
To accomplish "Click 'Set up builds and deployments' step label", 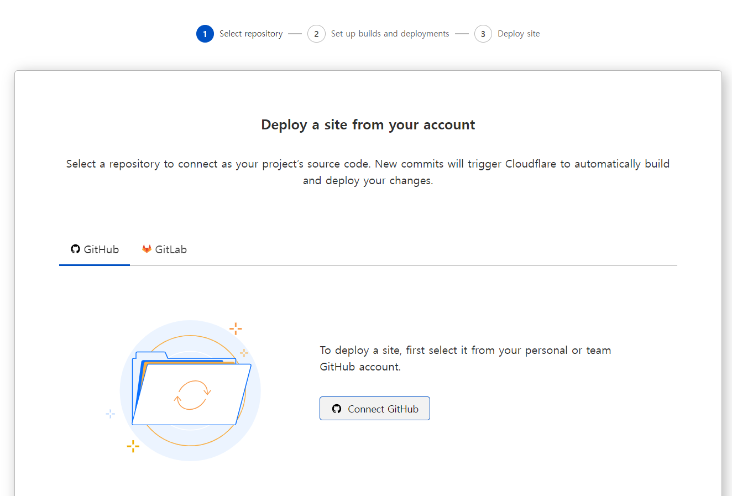I will pos(390,34).
